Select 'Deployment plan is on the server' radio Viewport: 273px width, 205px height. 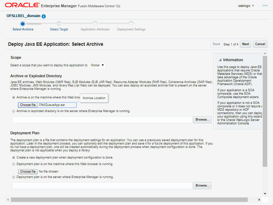[14, 177]
